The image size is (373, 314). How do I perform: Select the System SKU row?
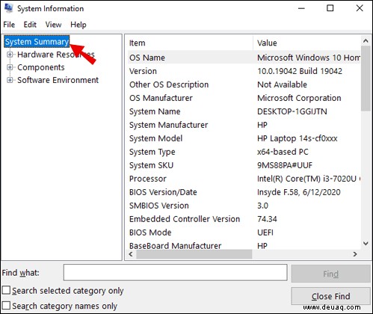(x=244, y=165)
